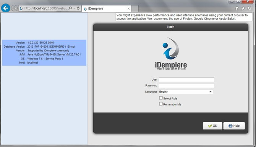Image resolution: width=256 pixels, height=147 pixels.
Task: Expand the address bar dropdown arrow
Action: (x=74, y=8)
